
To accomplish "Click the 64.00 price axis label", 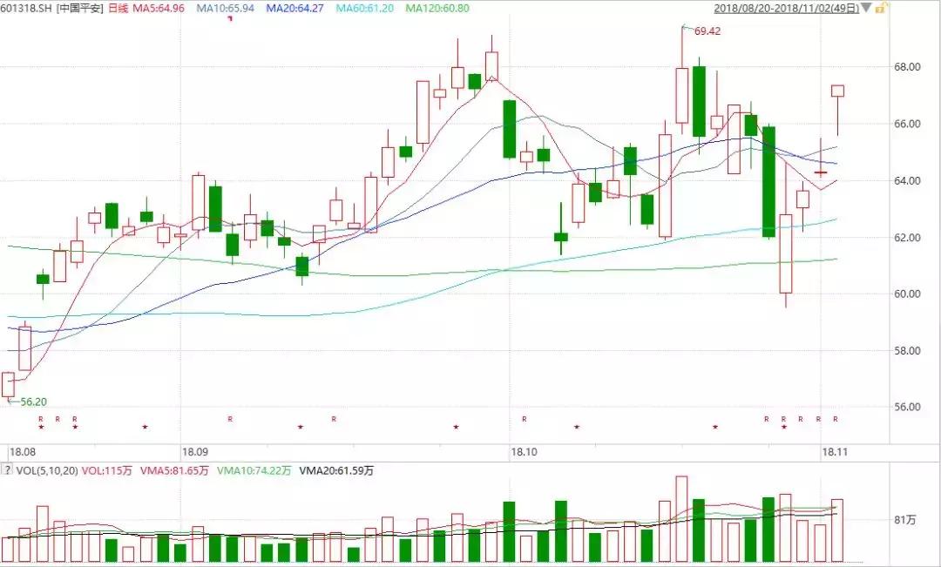I will (x=907, y=180).
